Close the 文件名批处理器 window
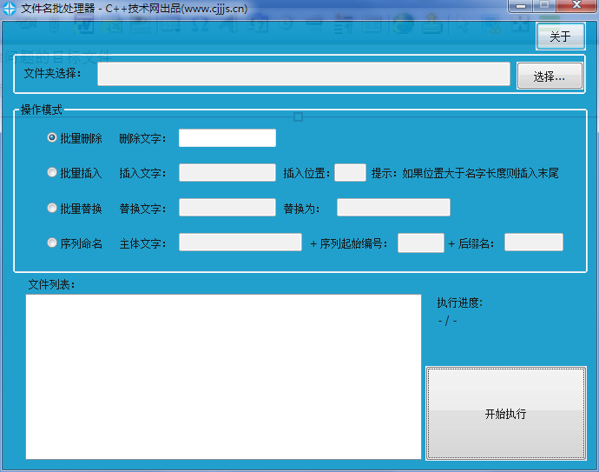 coord(576,6)
